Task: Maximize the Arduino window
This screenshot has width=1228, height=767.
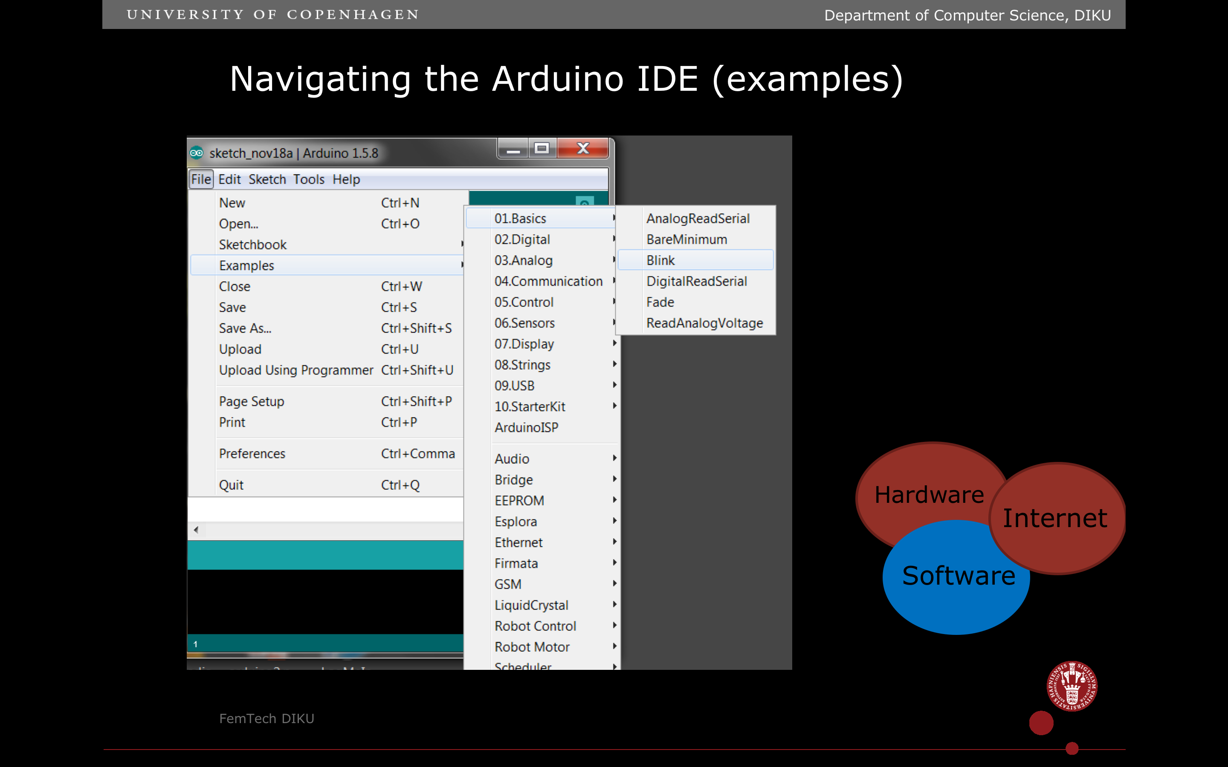Action: coord(542,148)
